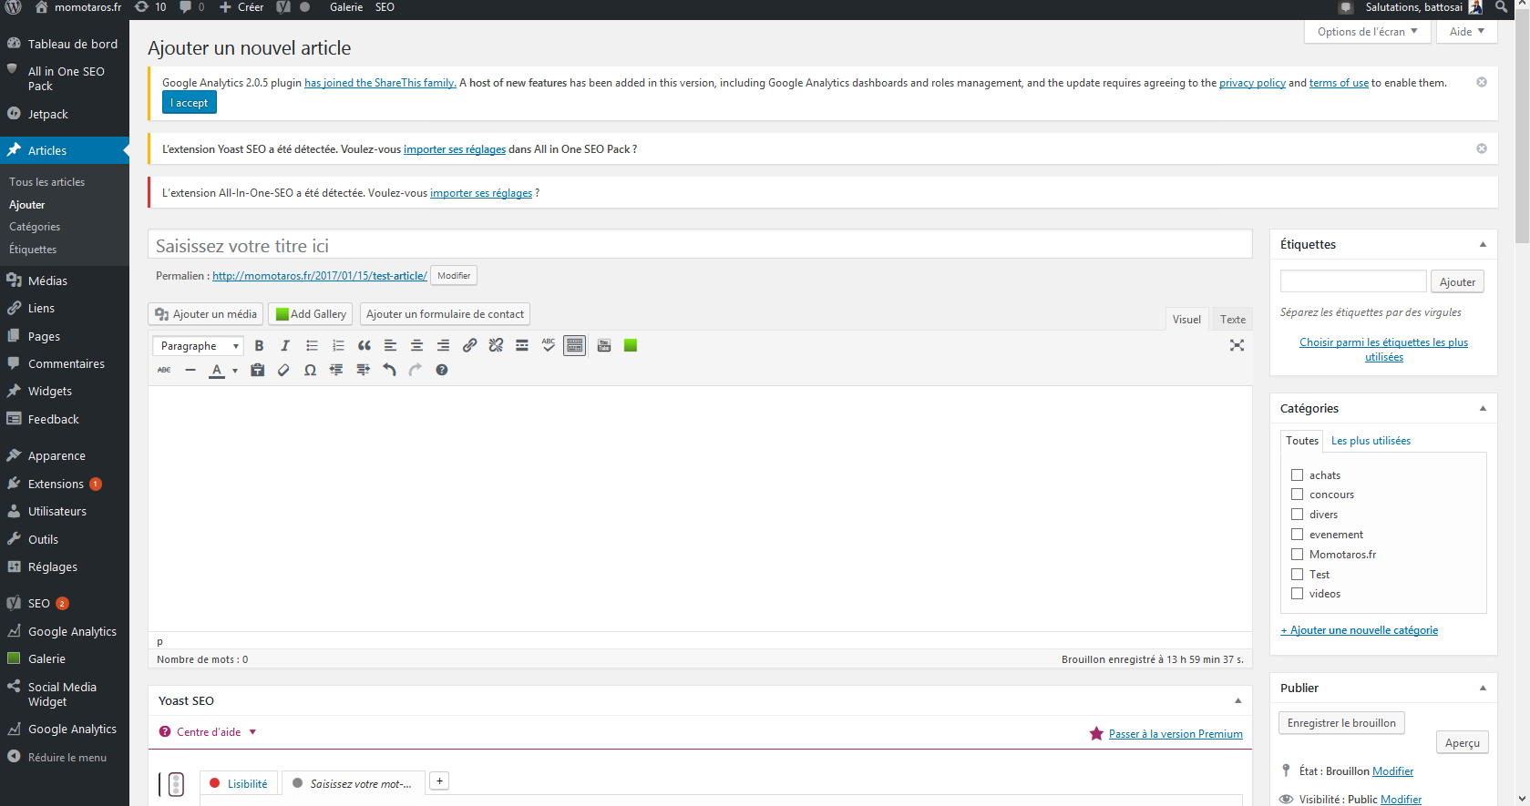Click the Add Gallery button
Image resolution: width=1530 pixels, height=806 pixels.
(x=311, y=314)
